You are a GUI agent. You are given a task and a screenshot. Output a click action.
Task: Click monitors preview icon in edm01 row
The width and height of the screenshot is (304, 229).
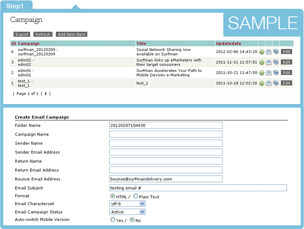click(x=276, y=73)
